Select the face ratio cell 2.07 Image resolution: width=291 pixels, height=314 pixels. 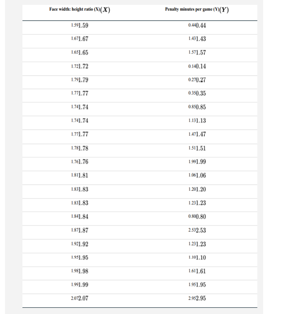click(x=79, y=299)
